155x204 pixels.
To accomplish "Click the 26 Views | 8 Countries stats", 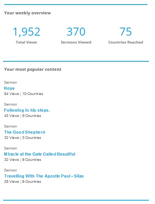I will pos(22,182).
